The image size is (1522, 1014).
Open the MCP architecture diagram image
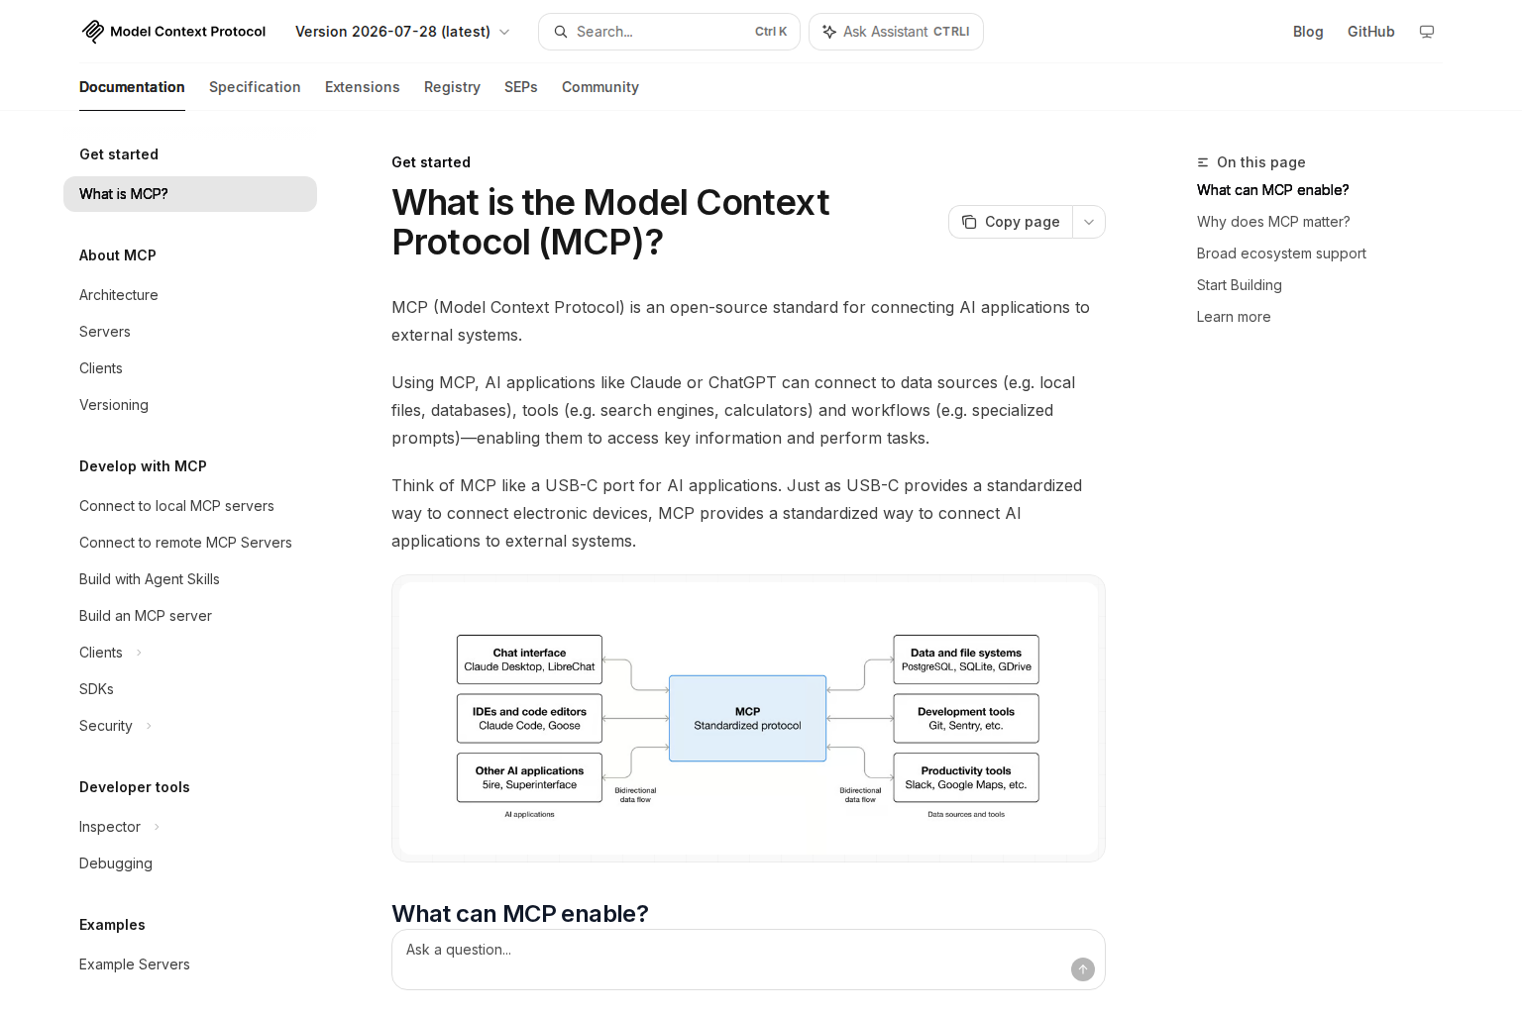pos(748,718)
